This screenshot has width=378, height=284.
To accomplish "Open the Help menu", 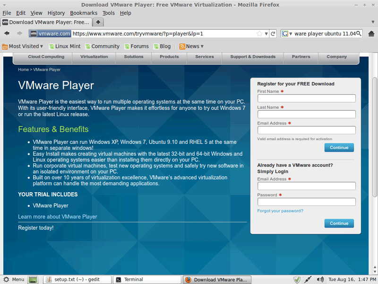I will [x=125, y=13].
